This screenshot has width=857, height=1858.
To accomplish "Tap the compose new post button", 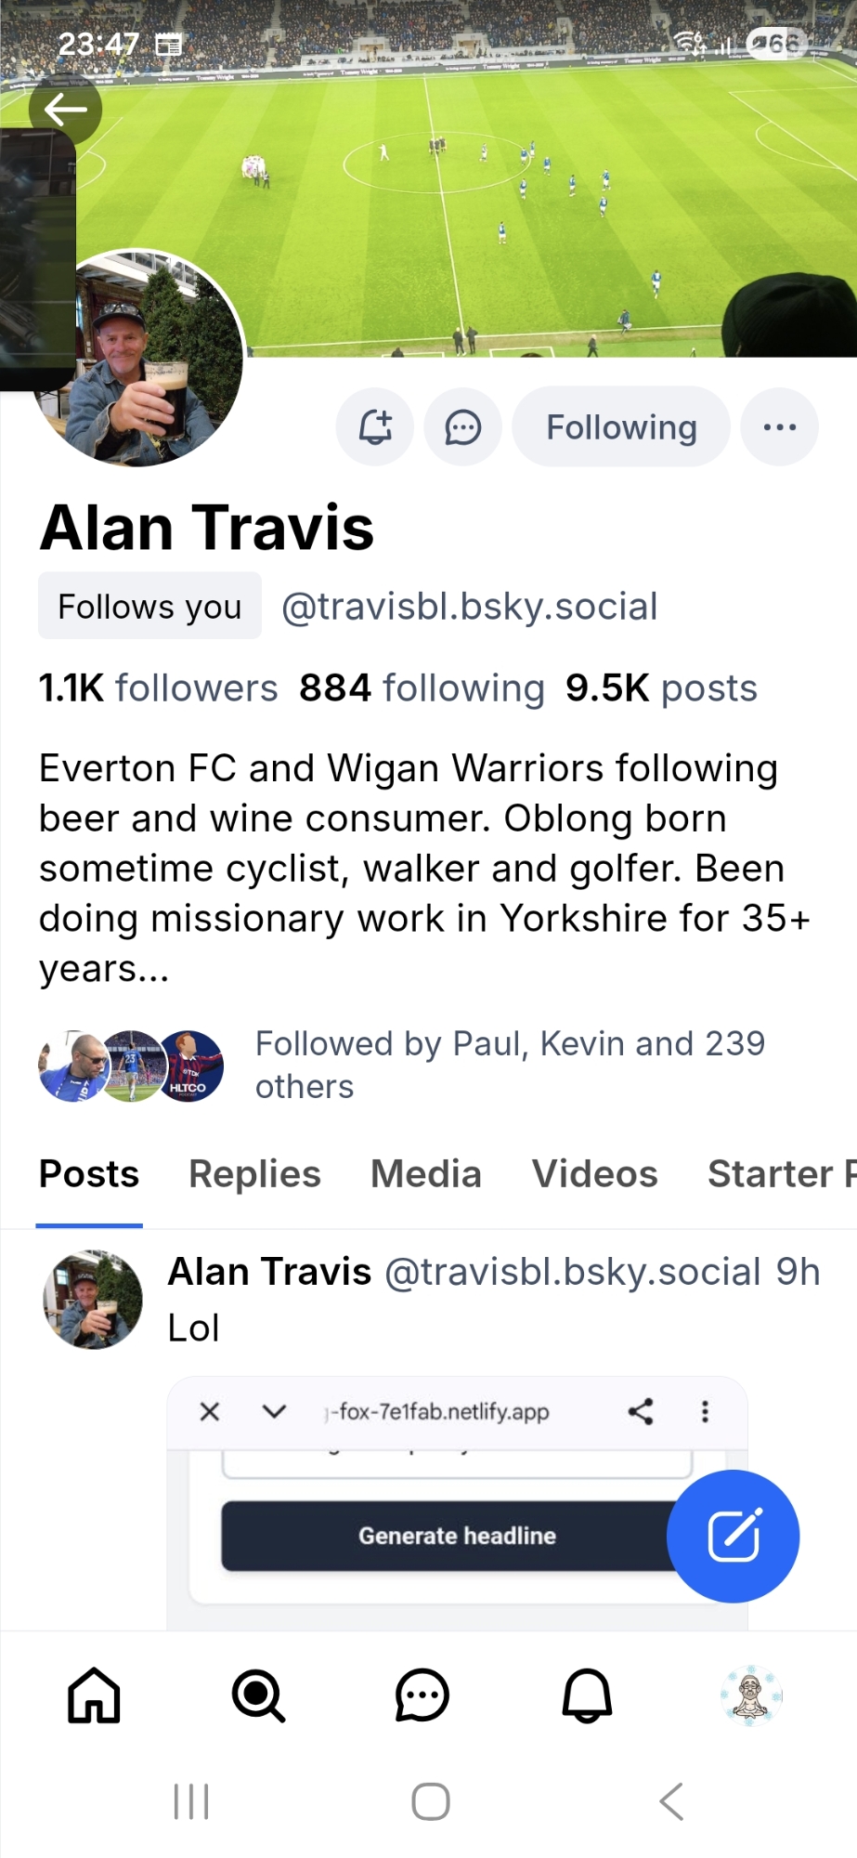I will click(x=733, y=1536).
